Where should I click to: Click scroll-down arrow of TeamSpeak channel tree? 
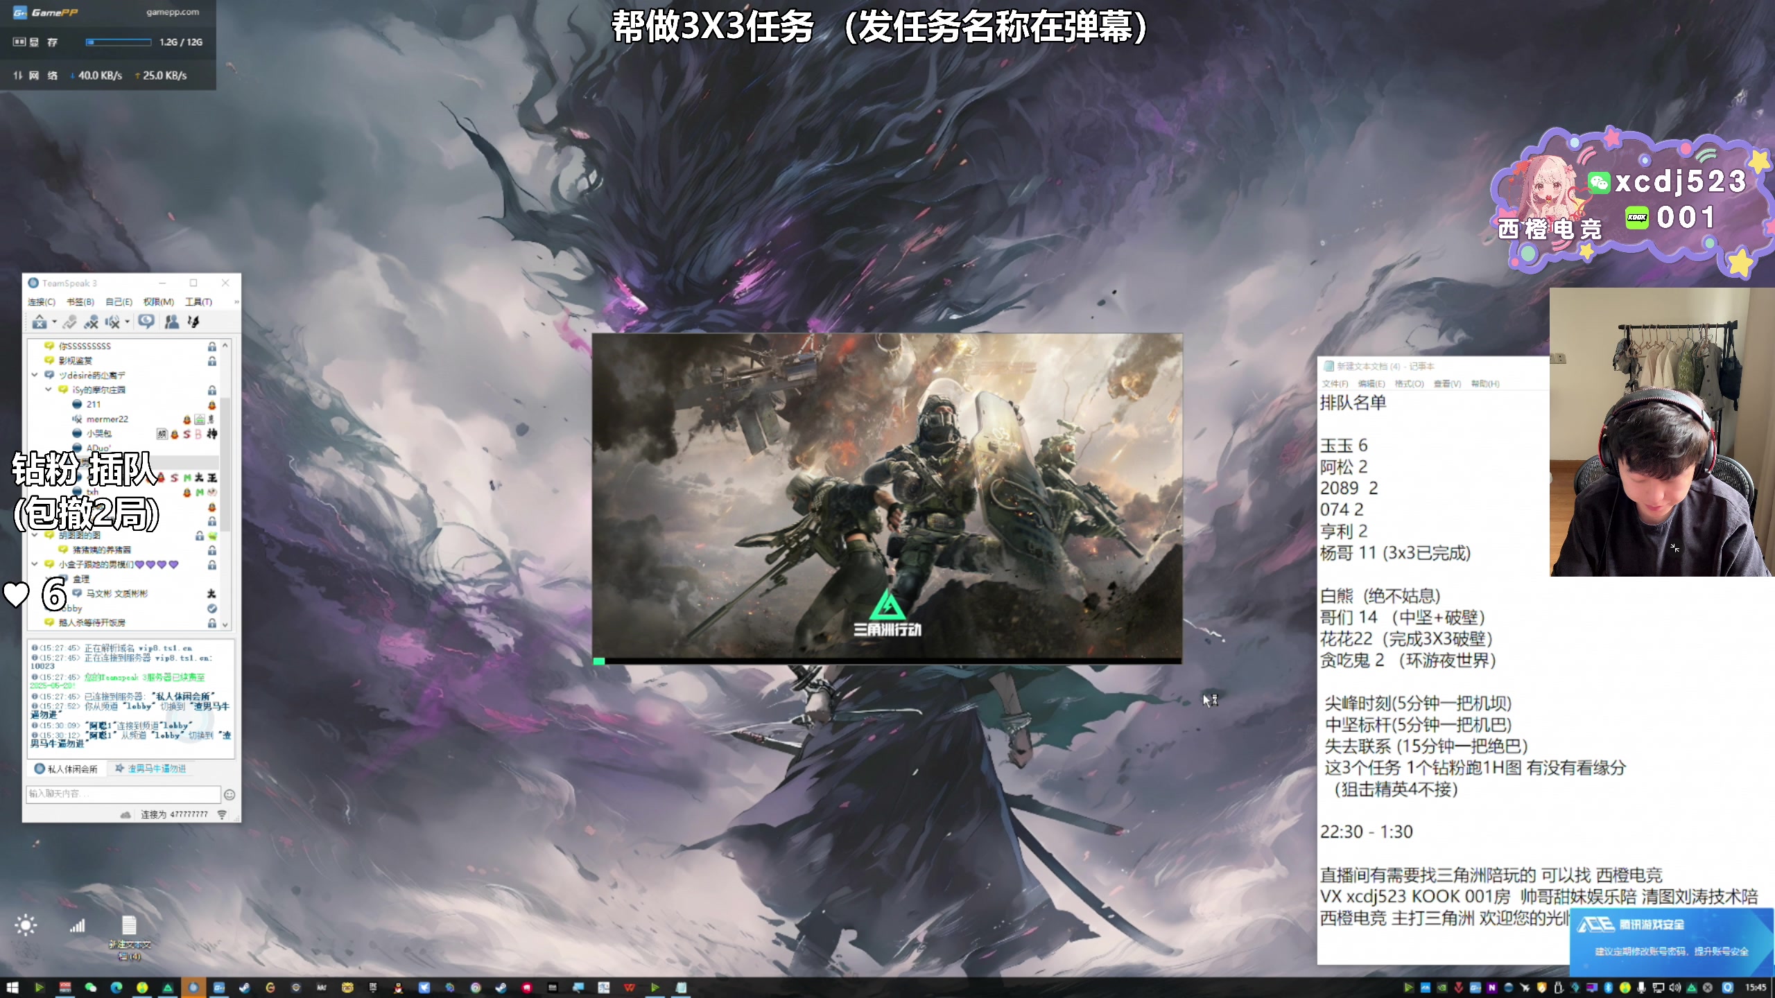225,624
